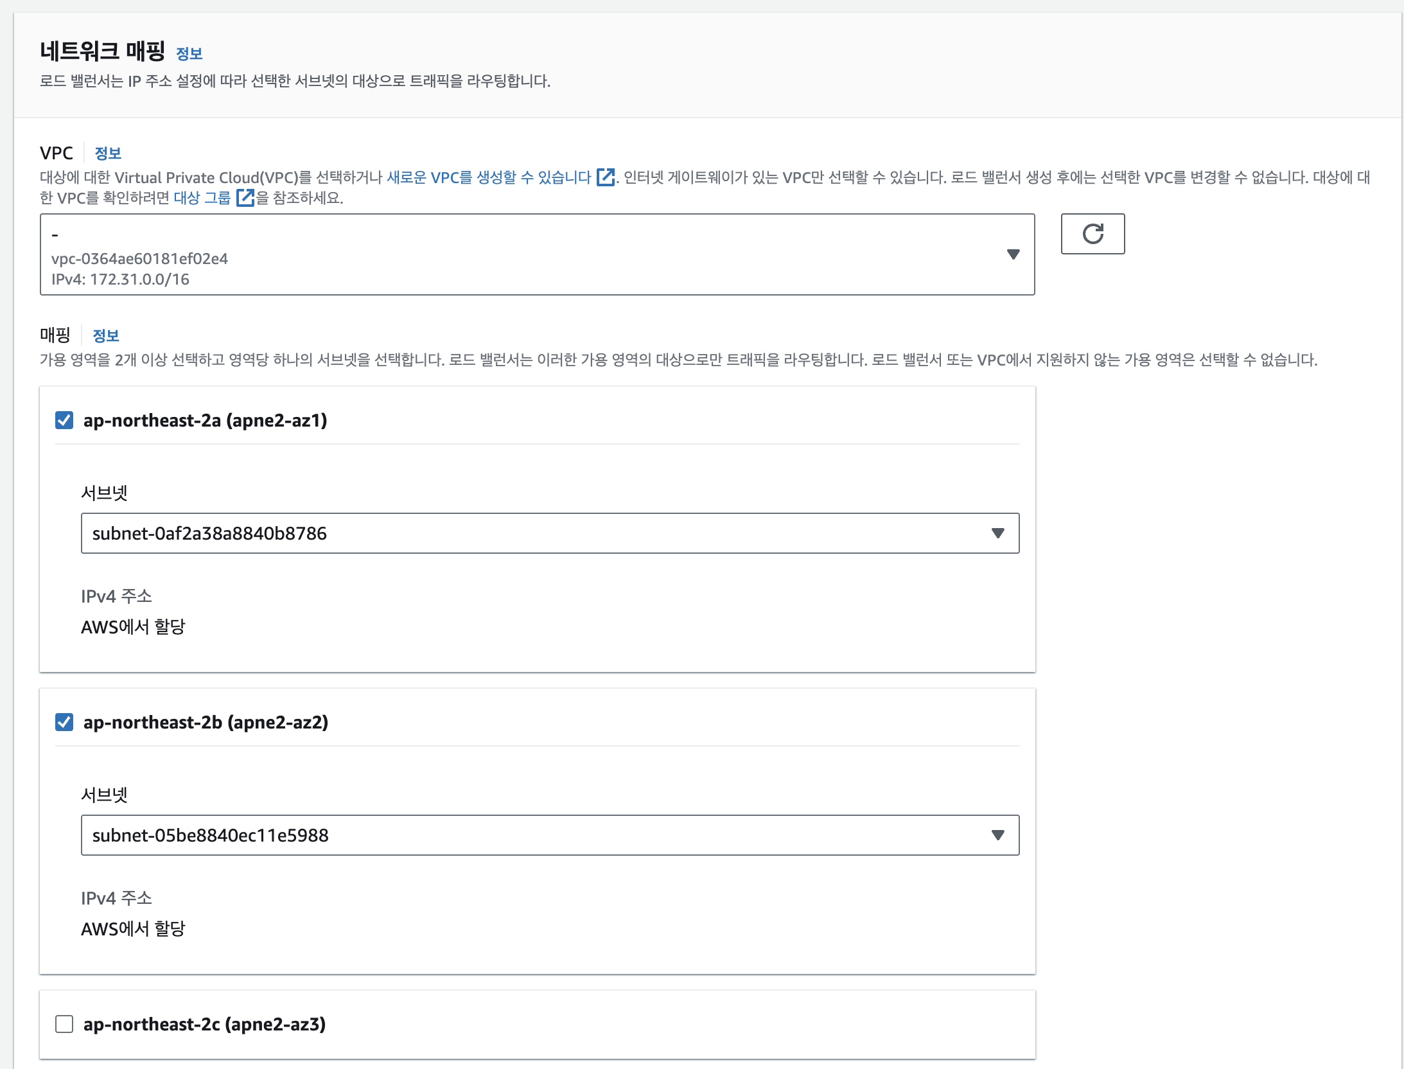
Task: Click ap-northeast-2c (apne2-az3) label text
Action: (x=204, y=1024)
